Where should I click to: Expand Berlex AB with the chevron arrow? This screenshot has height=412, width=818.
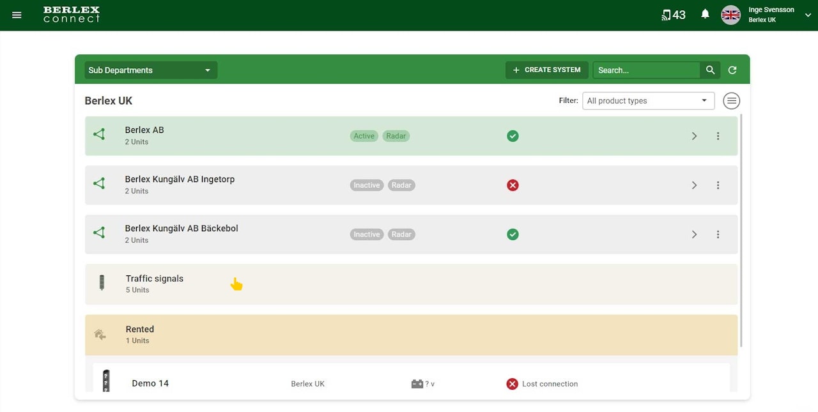click(694, 136)
